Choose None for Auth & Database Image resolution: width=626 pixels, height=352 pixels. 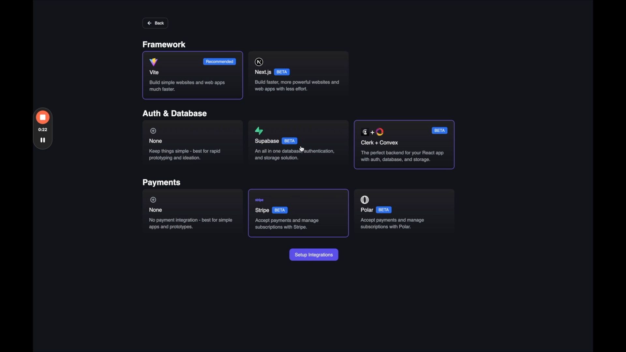coord(192,144)
